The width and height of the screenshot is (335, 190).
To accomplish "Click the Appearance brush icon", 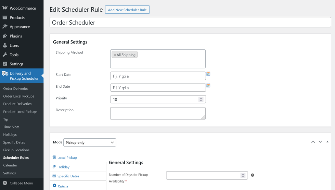I will pos(5,27).
